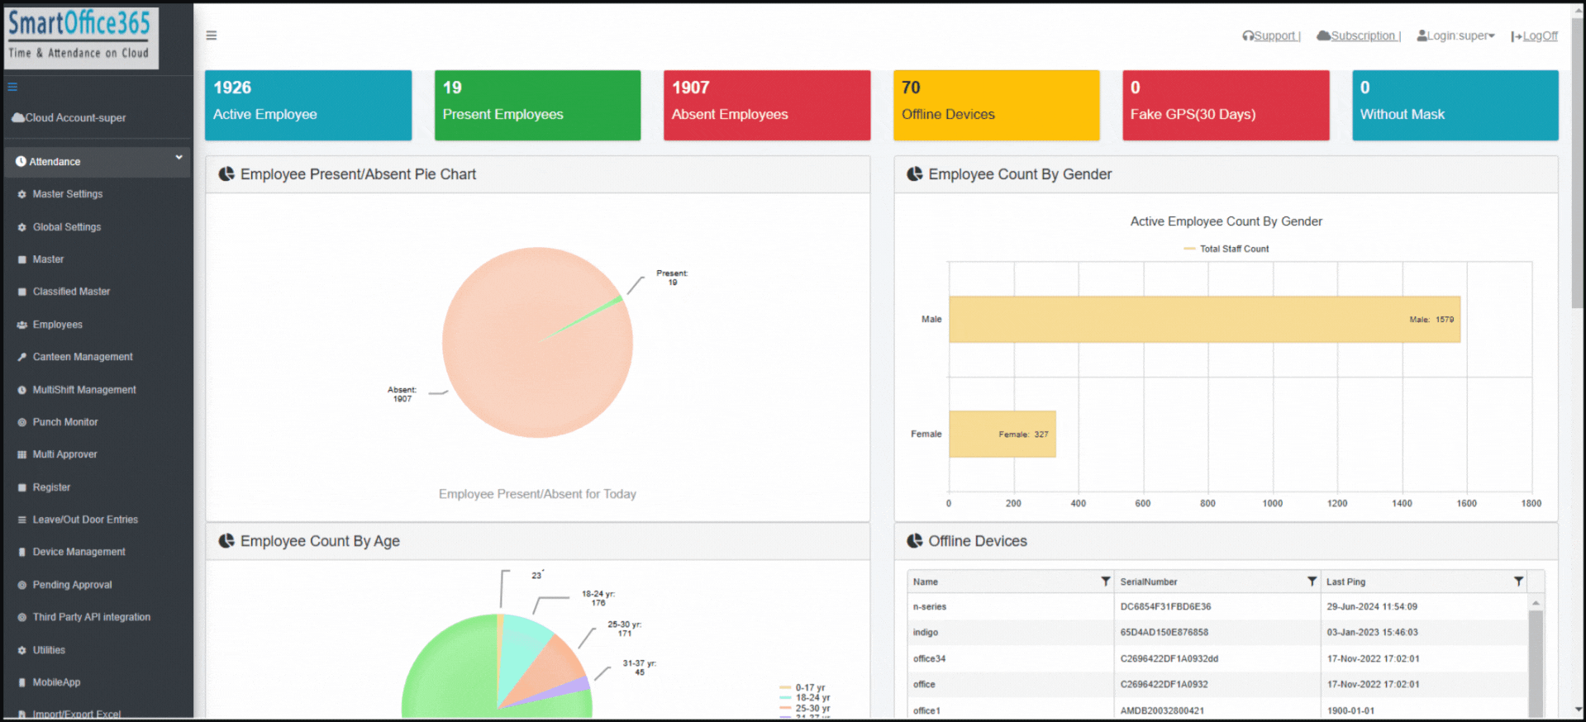
Task: Click the filter icon on Name column
Action: (x=1105, y=582)
